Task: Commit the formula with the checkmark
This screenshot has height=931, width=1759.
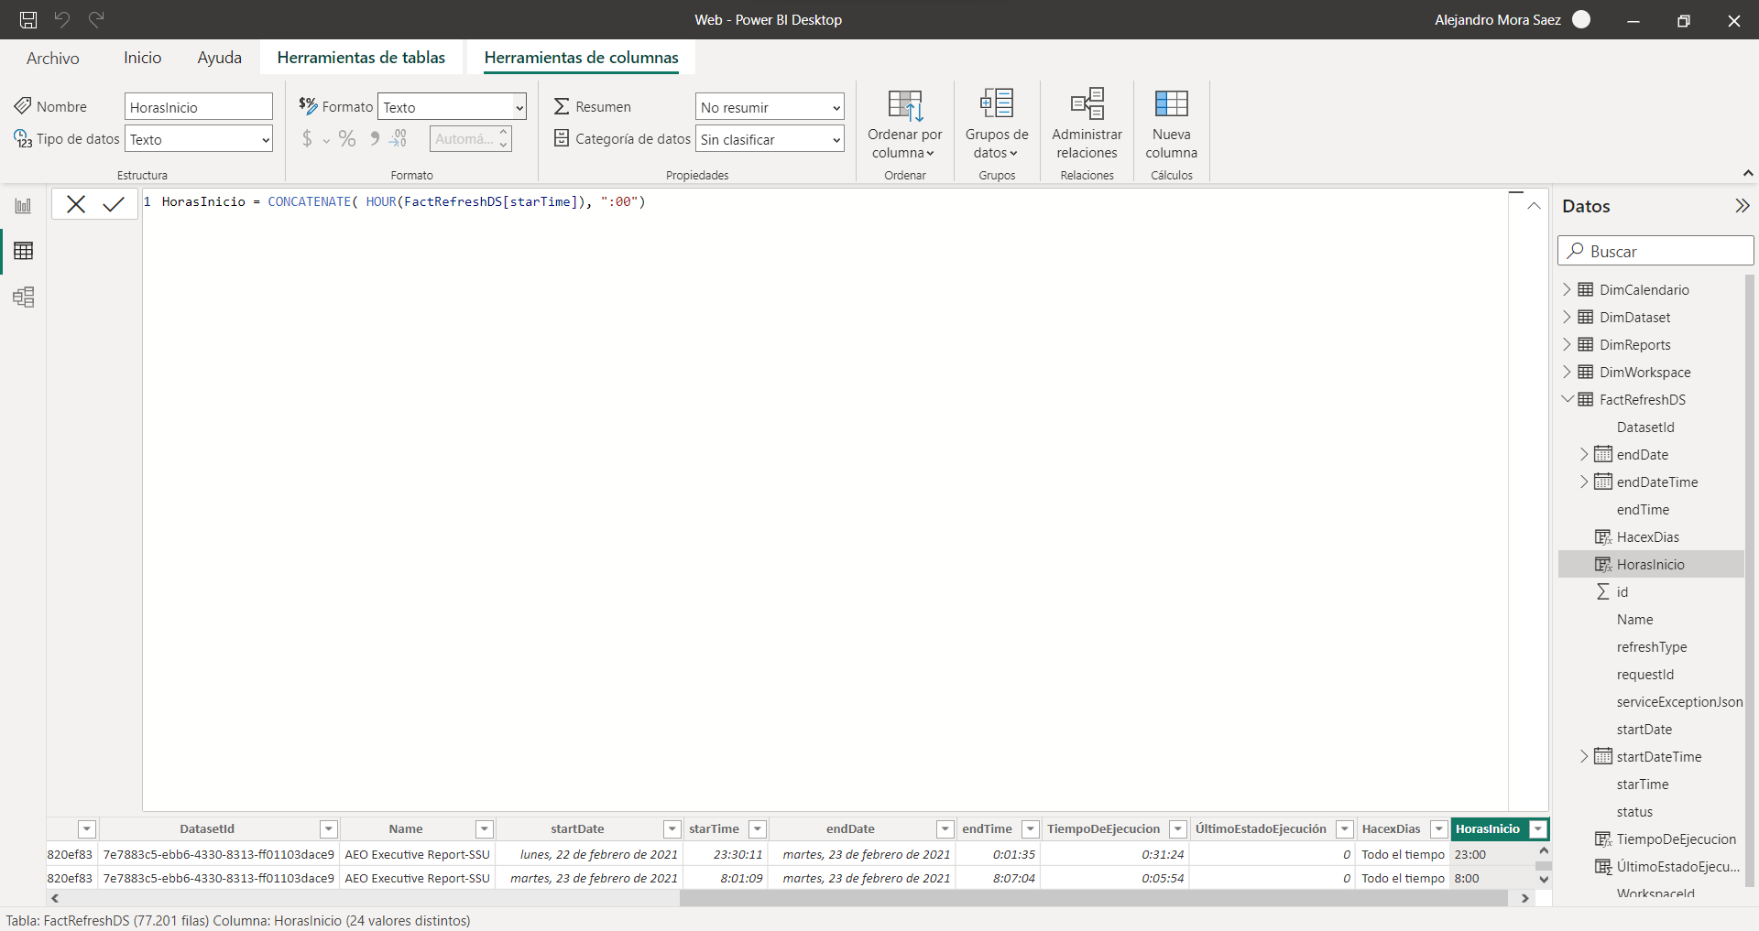Action: 114,204
